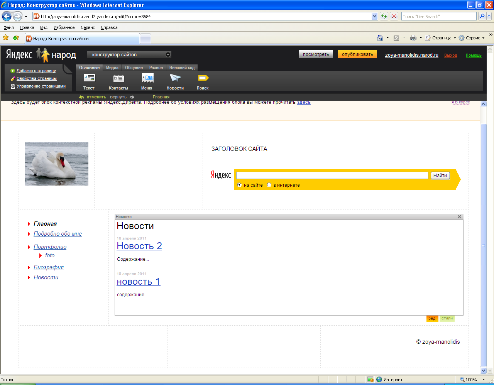
Task: Click the RSS feeds icon
Action: pos(396,38)
